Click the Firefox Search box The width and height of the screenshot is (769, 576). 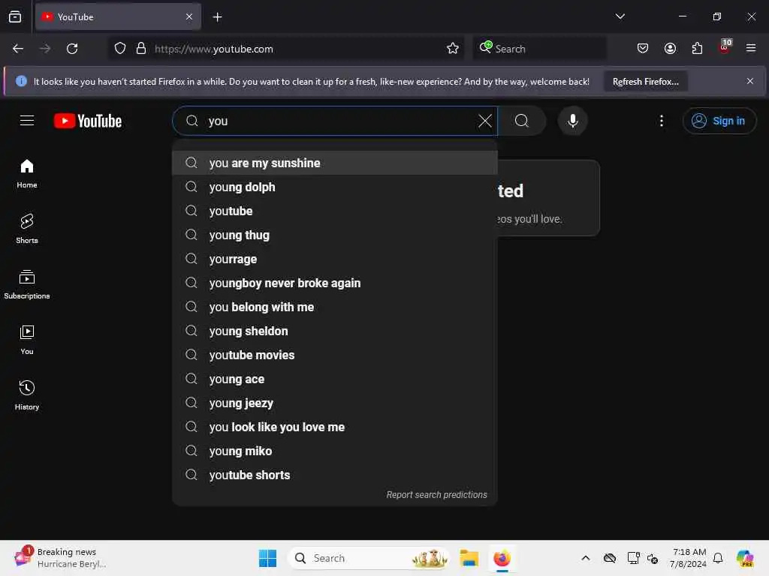(539, 49)
